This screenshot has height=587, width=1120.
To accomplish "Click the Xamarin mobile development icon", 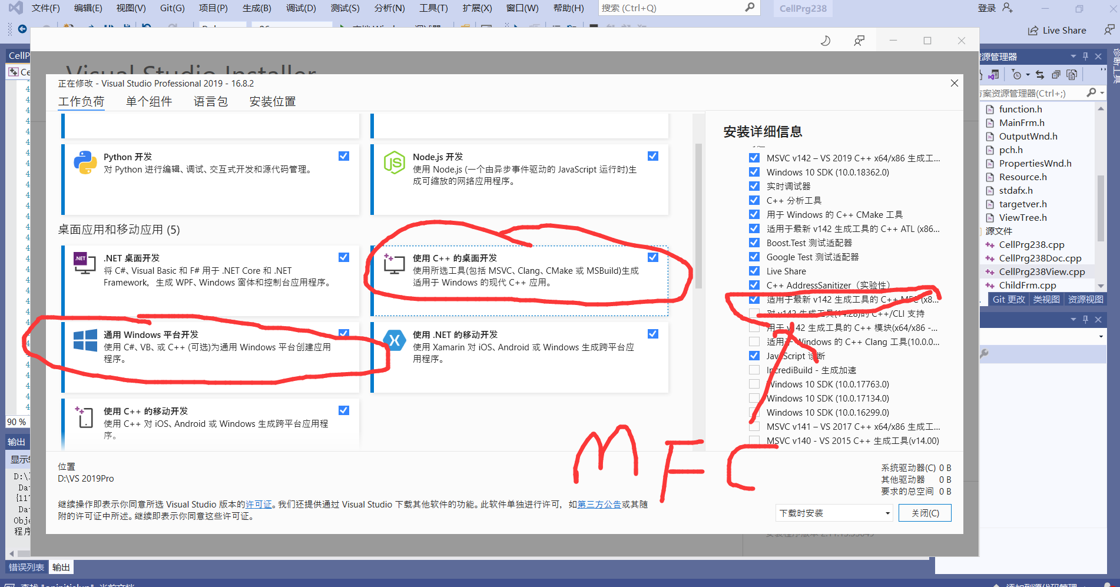I will tap(394, 340).
